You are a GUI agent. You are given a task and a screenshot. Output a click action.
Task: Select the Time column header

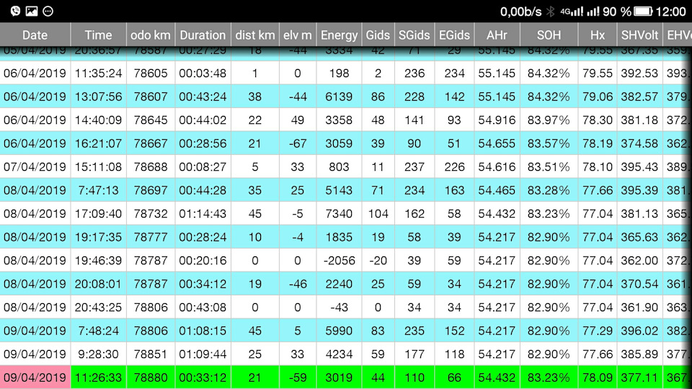[x=99, y=35]
